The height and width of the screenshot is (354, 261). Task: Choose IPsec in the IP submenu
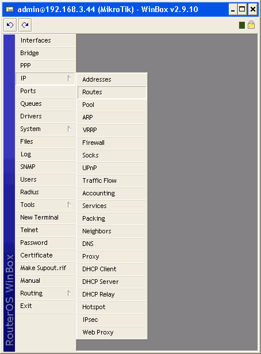tap(112, 320)
